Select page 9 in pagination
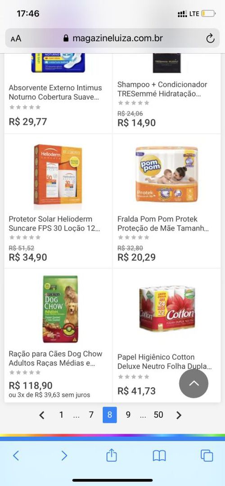225x486 pixels. click(128, 415)
